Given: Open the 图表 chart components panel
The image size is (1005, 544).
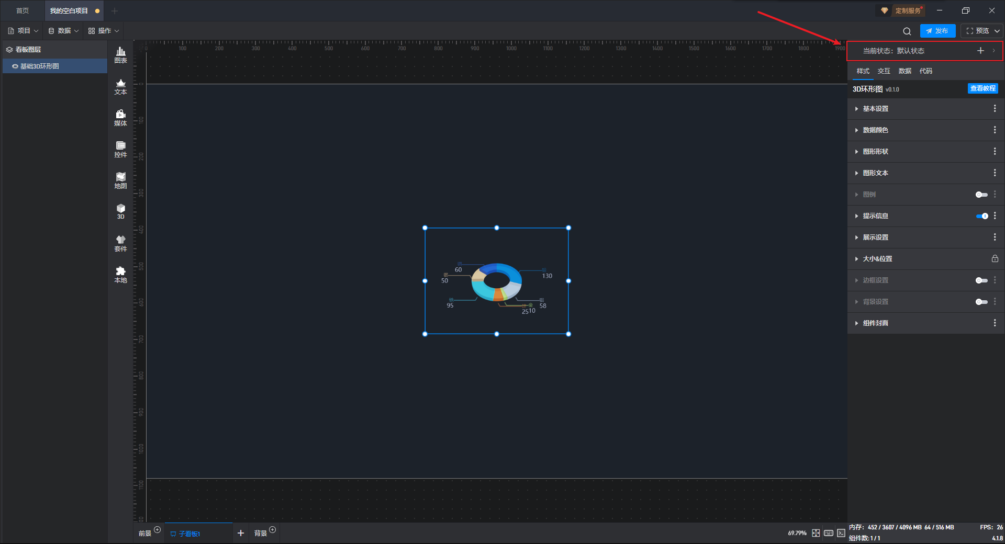Looking at the screenshot, I should point(120,54).
